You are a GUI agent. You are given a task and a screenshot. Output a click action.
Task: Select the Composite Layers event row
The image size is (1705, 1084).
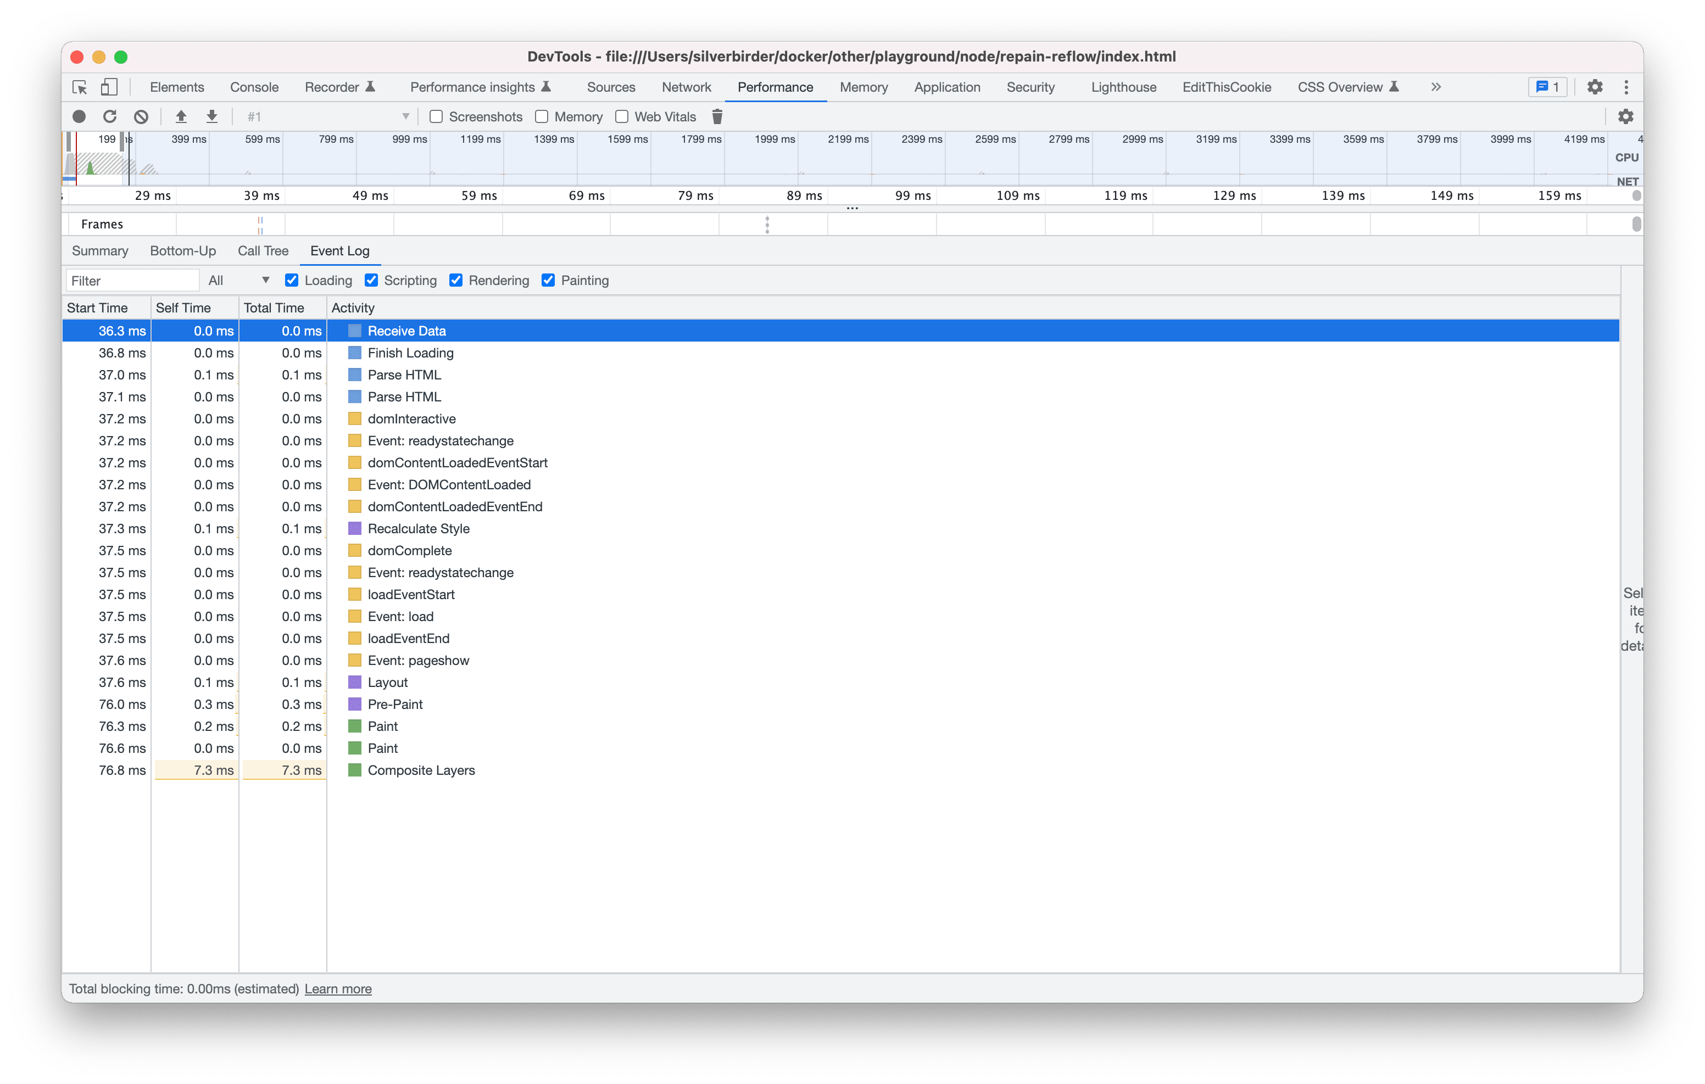pos(421,770)
